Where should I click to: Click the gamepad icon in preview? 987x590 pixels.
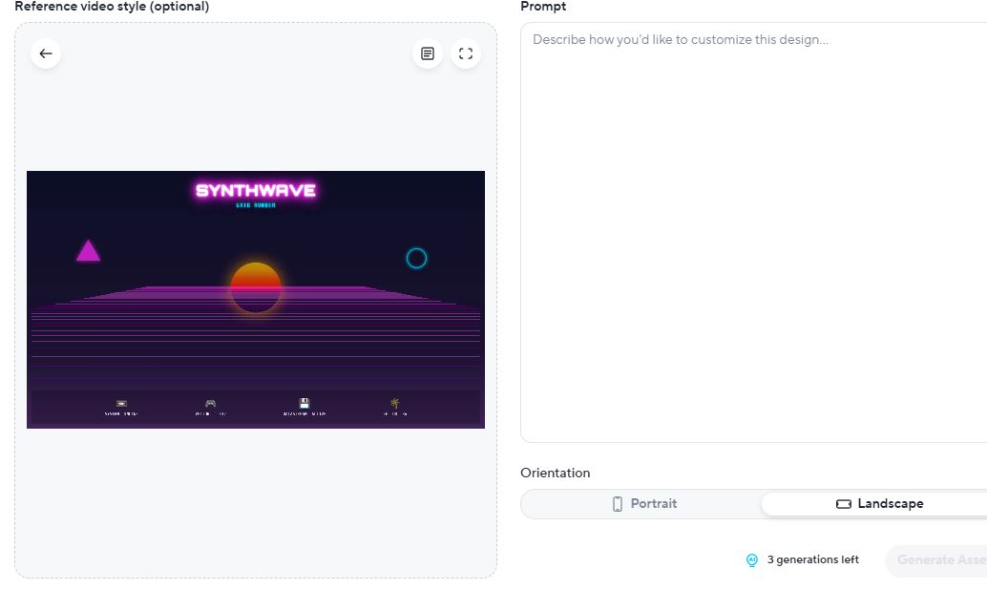pos(210,404)
